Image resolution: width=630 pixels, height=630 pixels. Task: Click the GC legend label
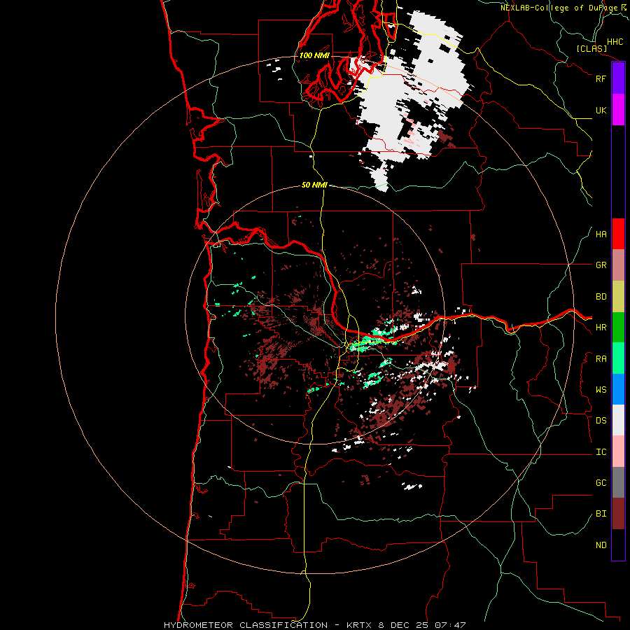point(601,483)
